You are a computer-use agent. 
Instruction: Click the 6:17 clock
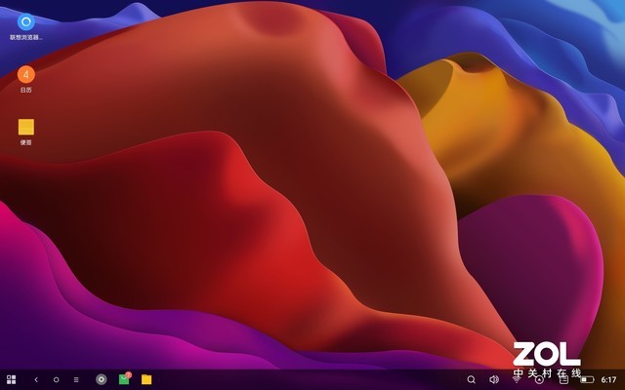608,379
